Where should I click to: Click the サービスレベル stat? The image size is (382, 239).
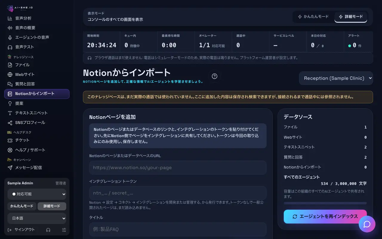[x=288, y=42]
